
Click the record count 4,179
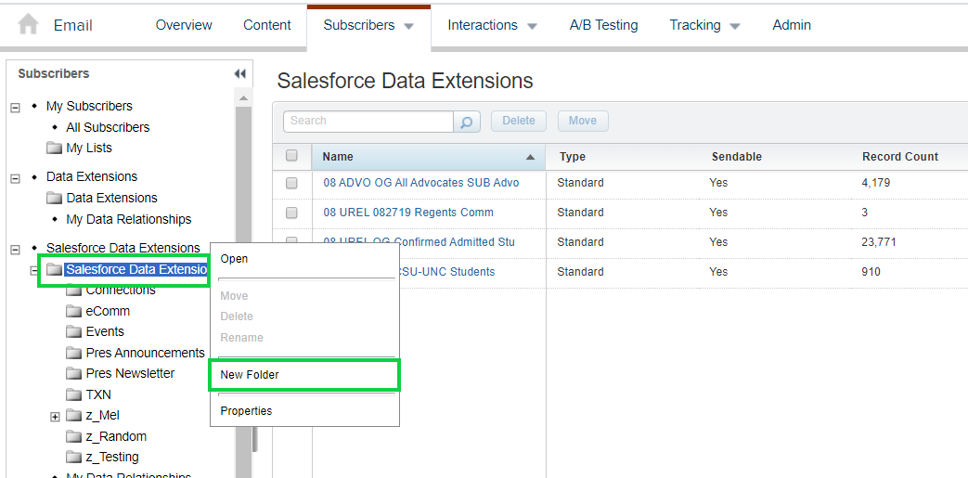(x=876, y=183)
